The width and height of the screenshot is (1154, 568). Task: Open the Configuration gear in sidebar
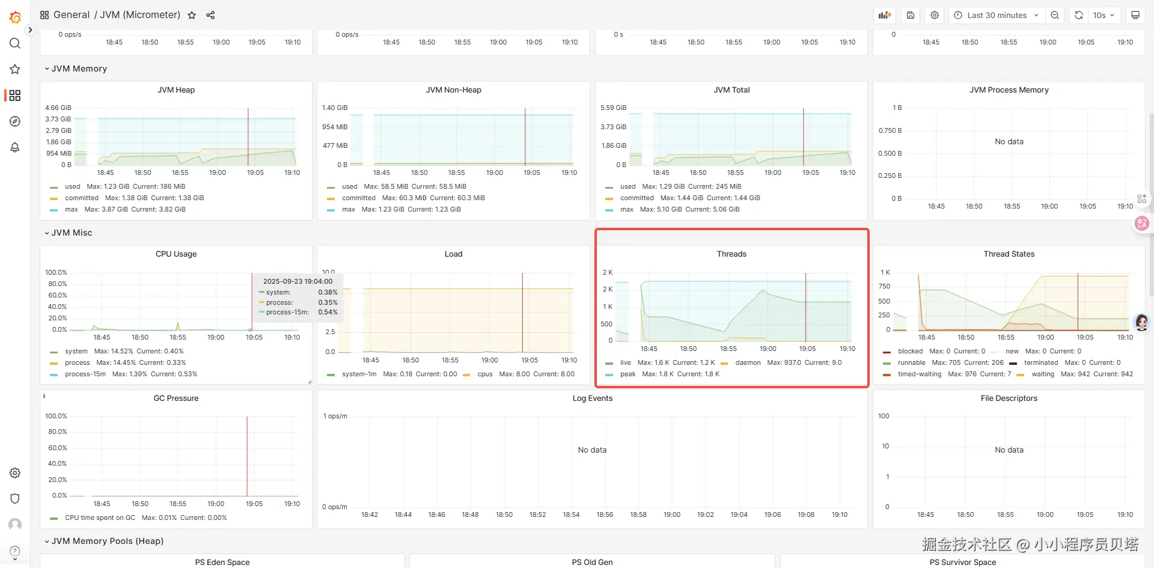tap(15, 473)
